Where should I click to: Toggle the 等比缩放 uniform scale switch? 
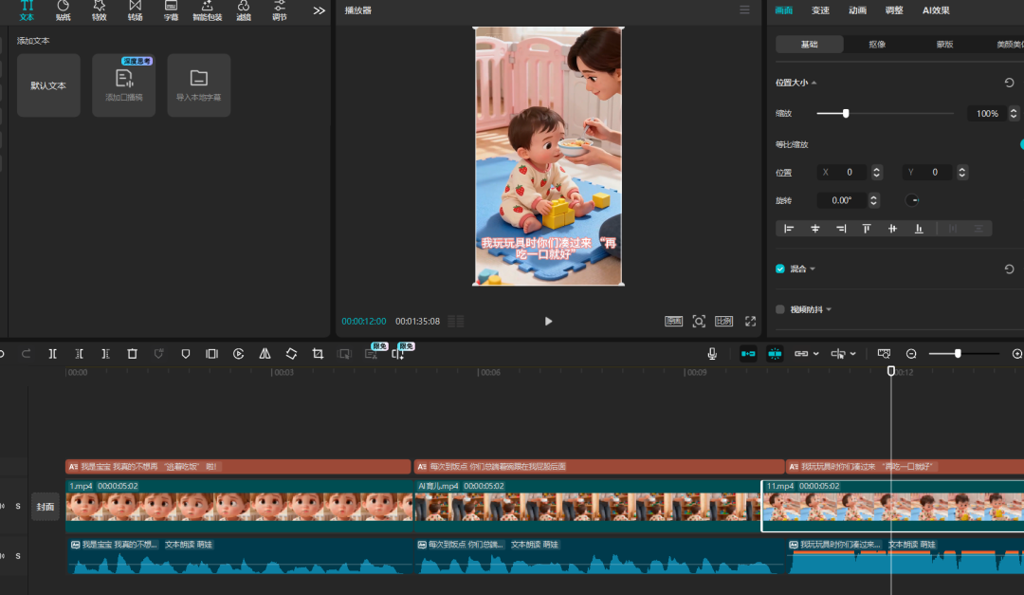point(1020,144)
